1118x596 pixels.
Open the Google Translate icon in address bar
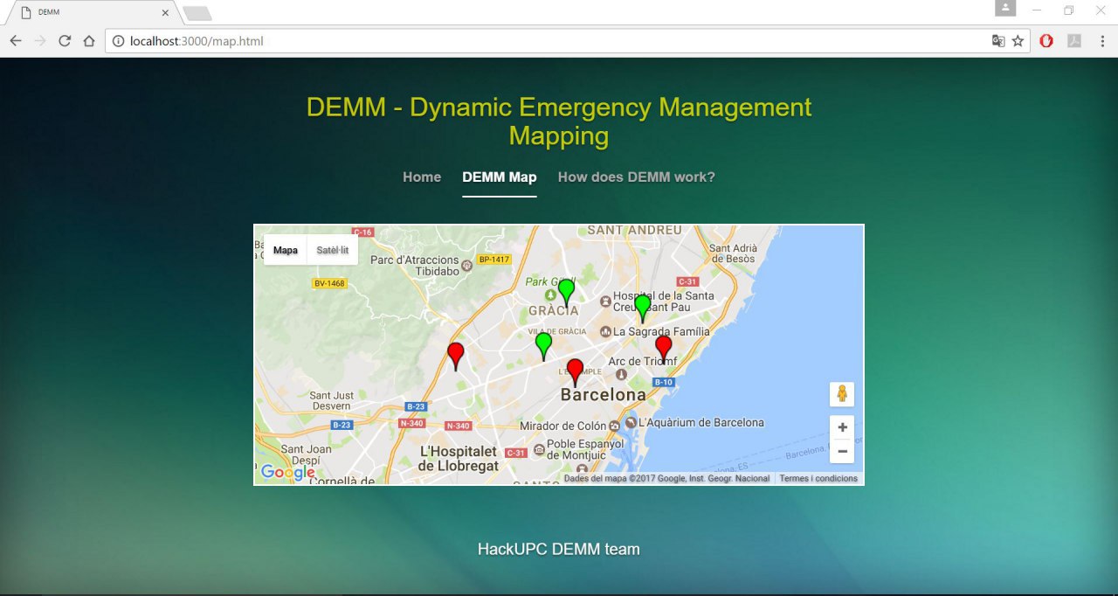tap(998, 41)
